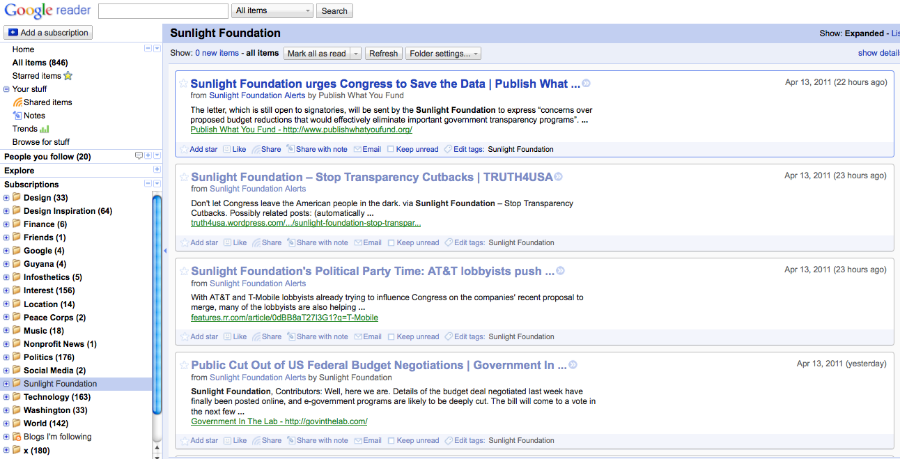This screenshot has width=900, height=459.
Task: Click the Starred items star icon in sidebar
Action: coord(68,76)
